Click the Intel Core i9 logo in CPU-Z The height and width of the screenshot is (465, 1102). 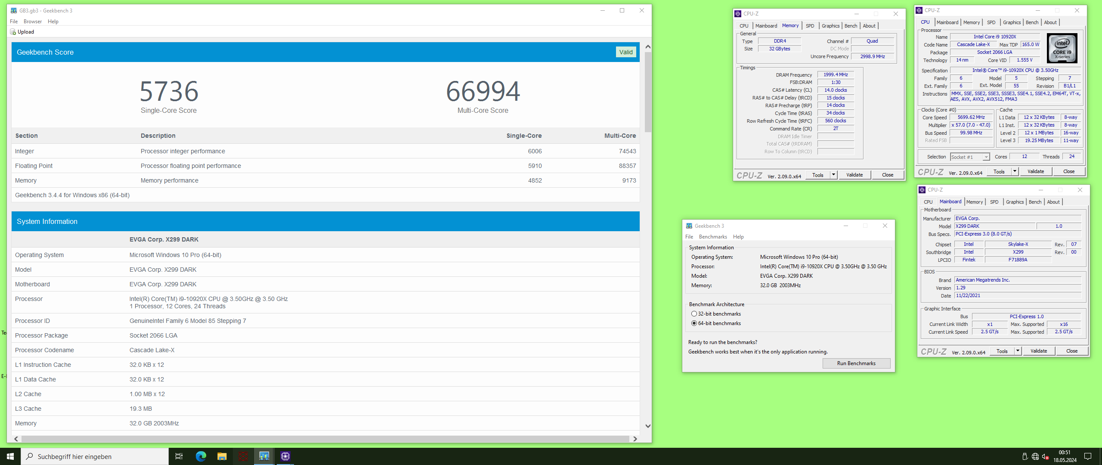[1062, 48]
